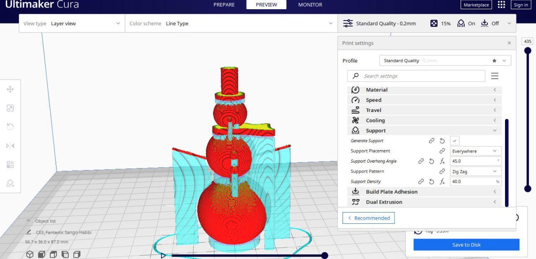Viewport: 536px width, 259px height.
Task: Click the profile favorite star icon
Action: 494,61
